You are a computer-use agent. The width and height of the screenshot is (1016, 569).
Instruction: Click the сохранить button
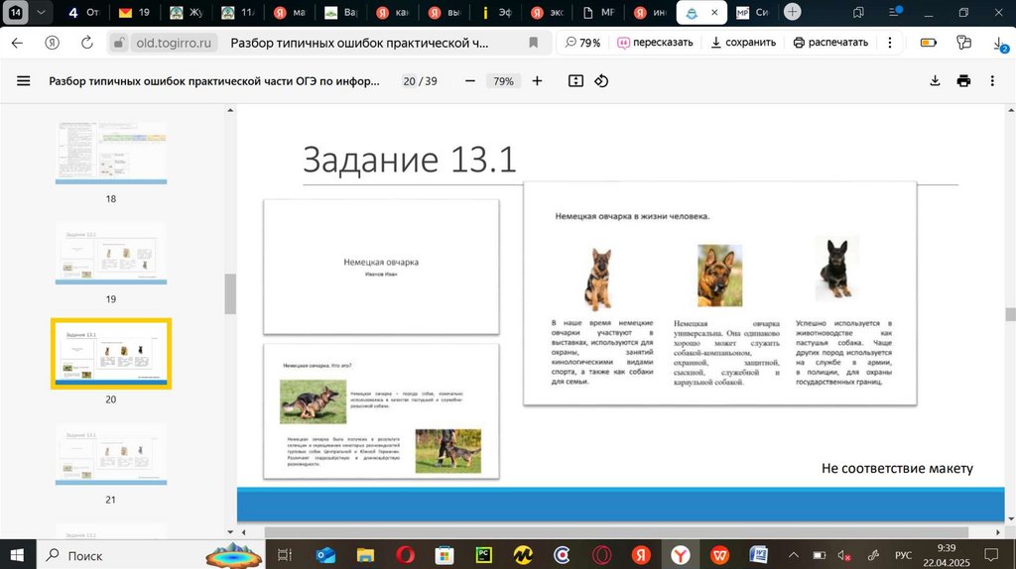743,43
